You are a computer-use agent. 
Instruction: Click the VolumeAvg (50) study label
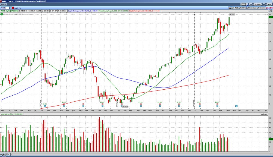coord(7,114)
